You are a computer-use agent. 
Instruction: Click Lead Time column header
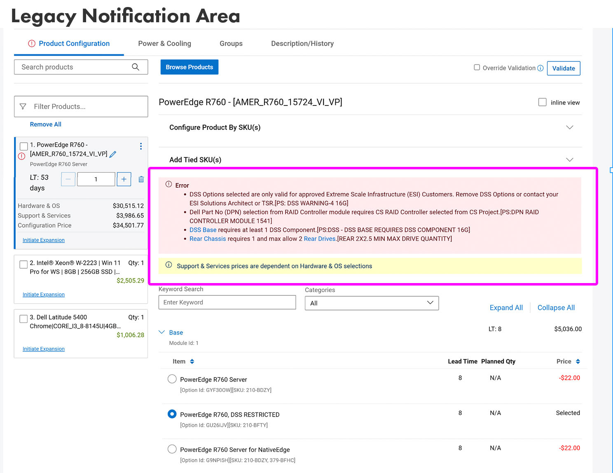(463, 361)
